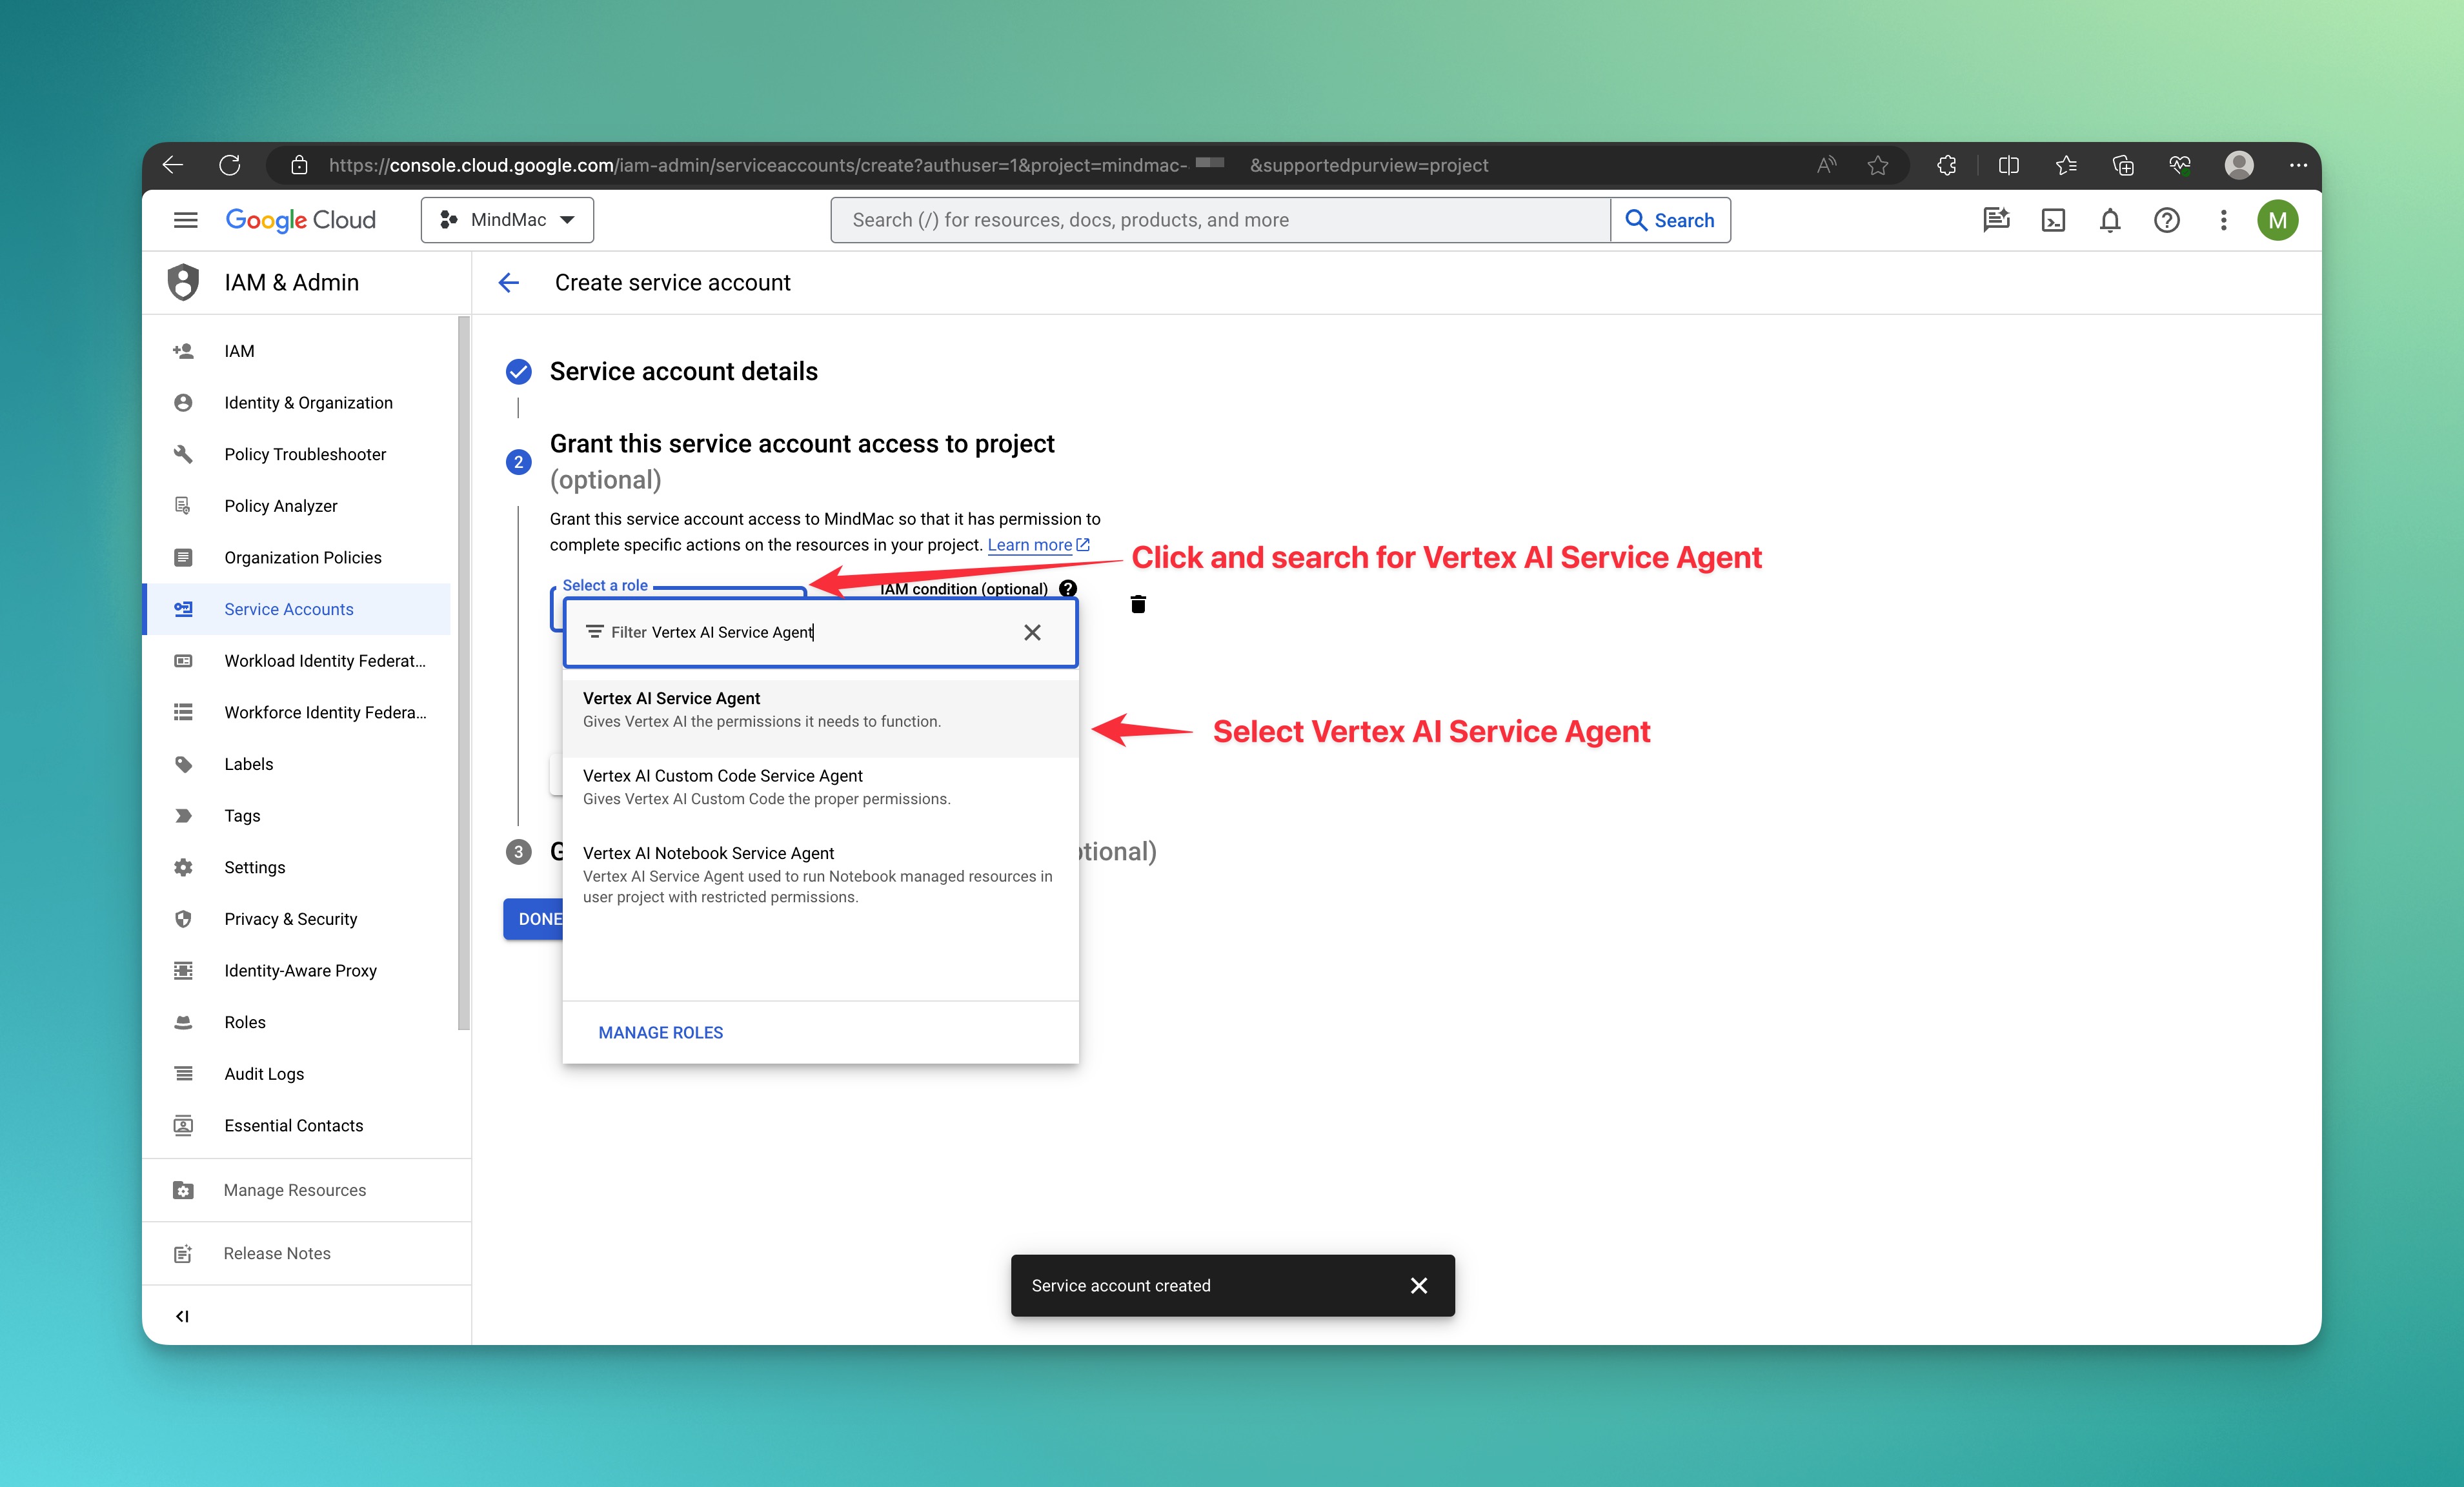
Task: Clear the role filter with X icon
Action: tap(1032, 632)
